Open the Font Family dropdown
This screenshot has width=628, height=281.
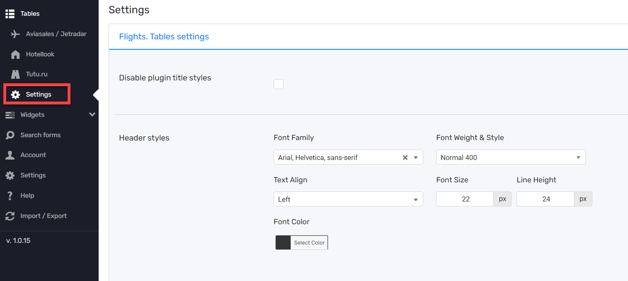(348, 157)
